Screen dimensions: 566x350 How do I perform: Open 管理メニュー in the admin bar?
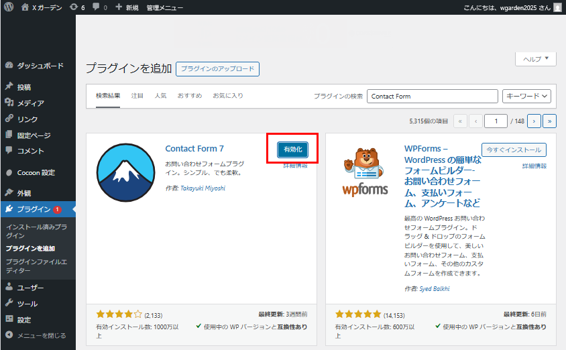click(x=164, y=7)
